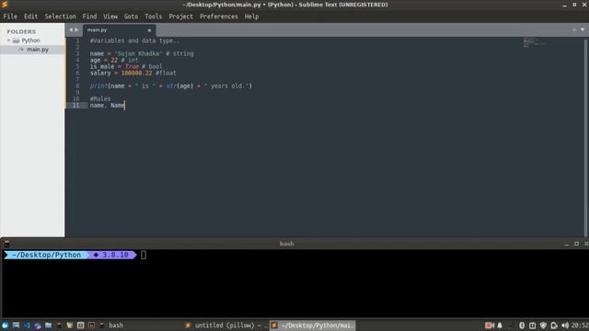Switch to the bash taskbar entry
Viewport: 589px width, 331px height.
tap(112, 325)
